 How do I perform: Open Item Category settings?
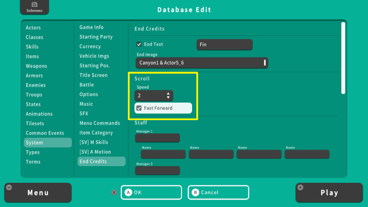[x=96, y=133]
